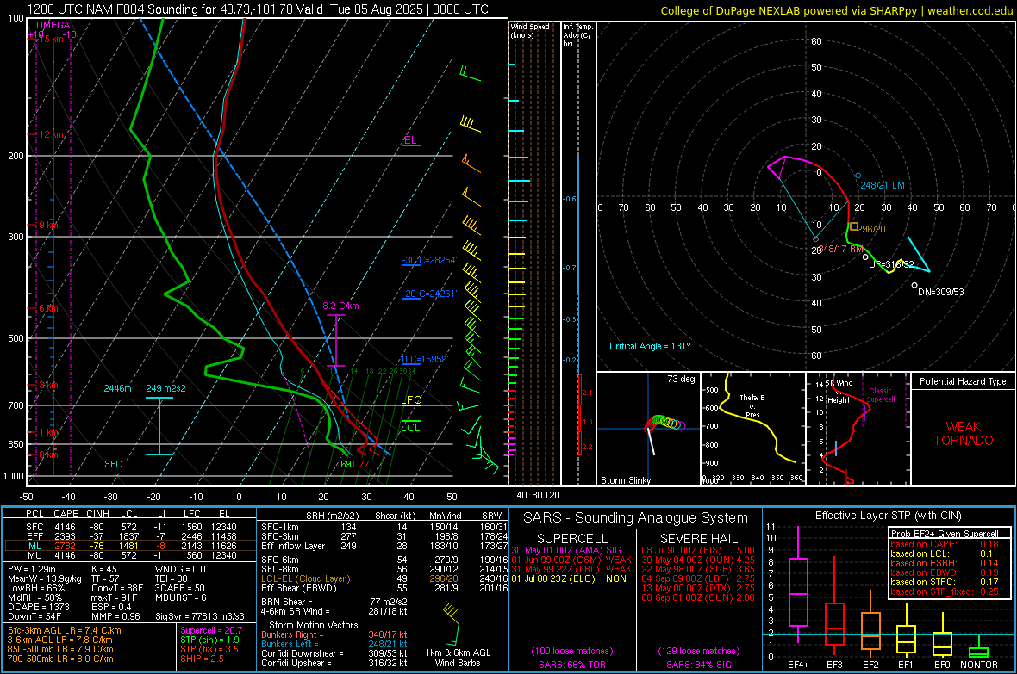Click the SigSvr = 77813 m3/s3 value
This screenshot has width=1017, height=674.
click(200, 616)
